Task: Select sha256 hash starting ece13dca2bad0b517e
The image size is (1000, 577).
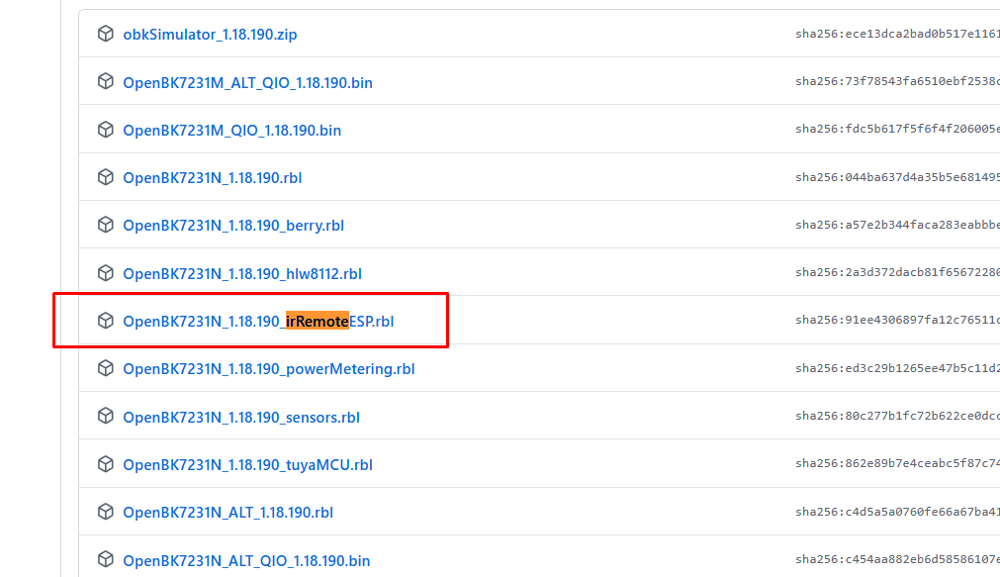Action: point(897,34)
